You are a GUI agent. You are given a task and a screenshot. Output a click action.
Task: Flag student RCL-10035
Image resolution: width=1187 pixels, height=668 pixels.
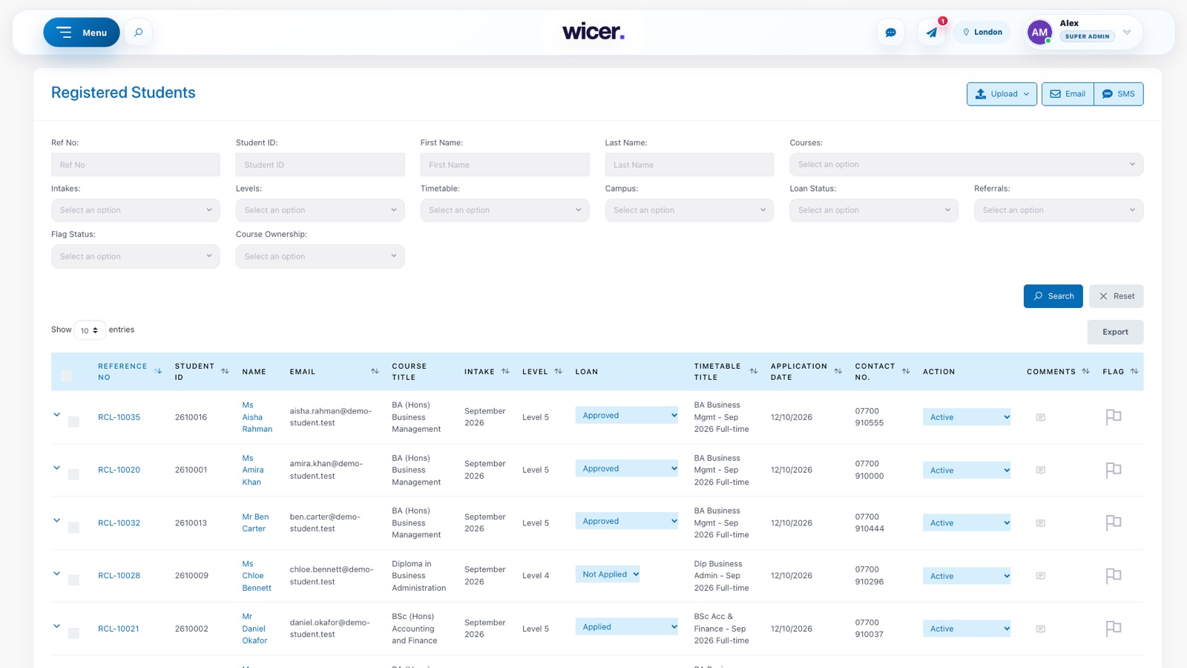[x=1113, y=417]
